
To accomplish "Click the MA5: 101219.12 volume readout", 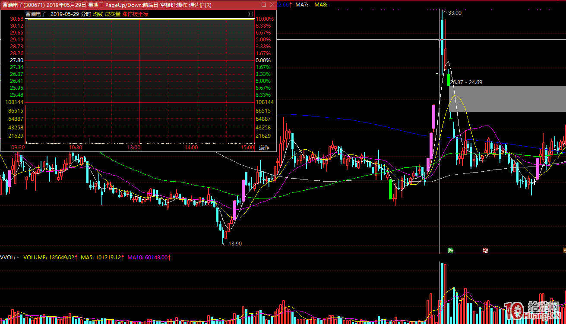I will point(102,258).
